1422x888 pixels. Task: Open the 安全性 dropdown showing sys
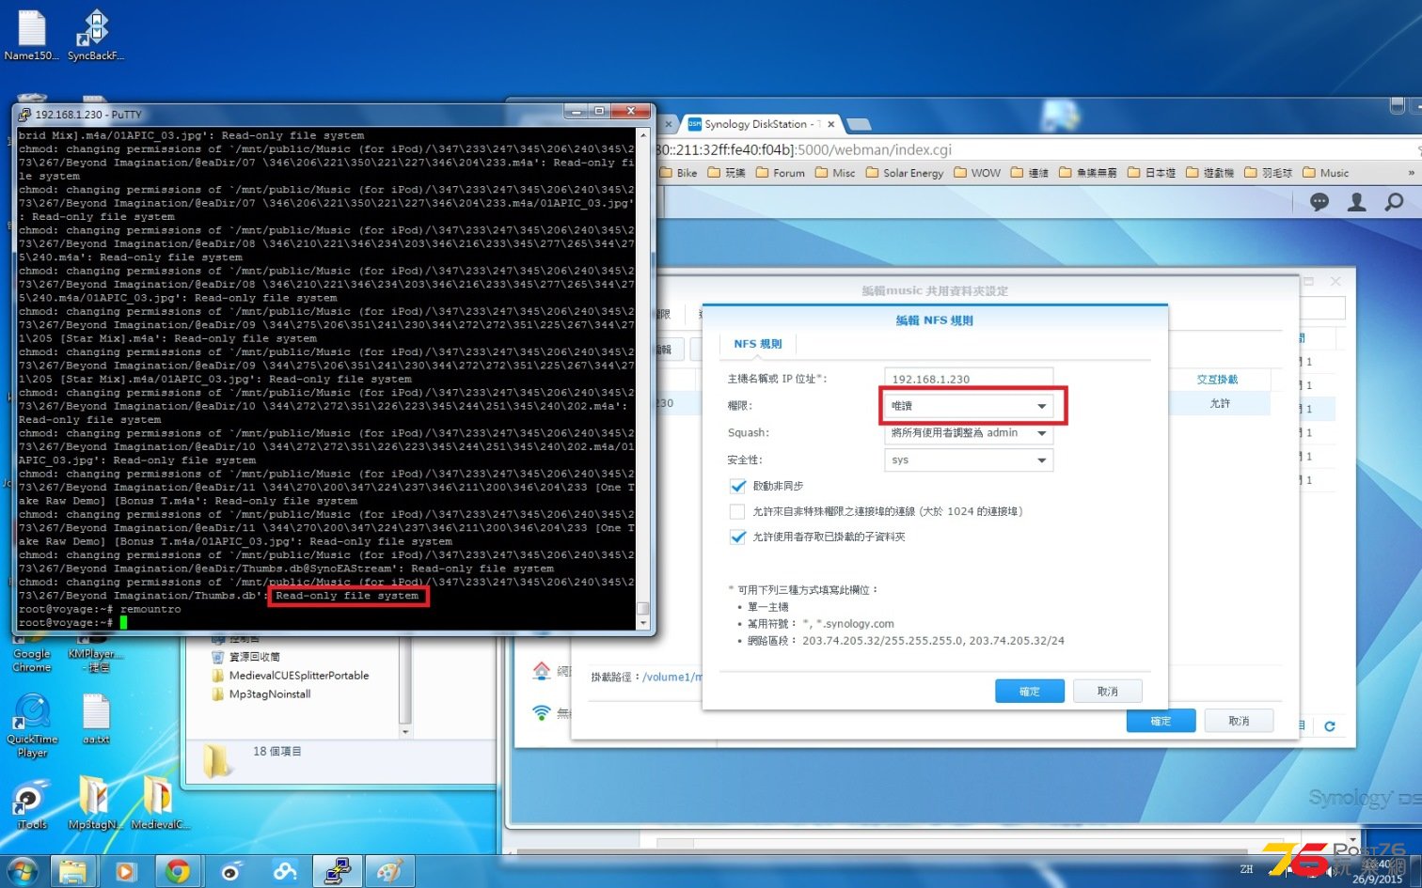(x=969, y=460)
